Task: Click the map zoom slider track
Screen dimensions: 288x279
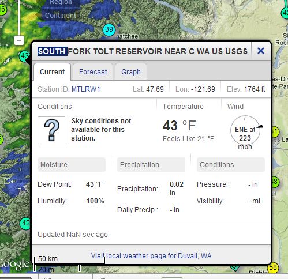Action: (x=19, y=17)
